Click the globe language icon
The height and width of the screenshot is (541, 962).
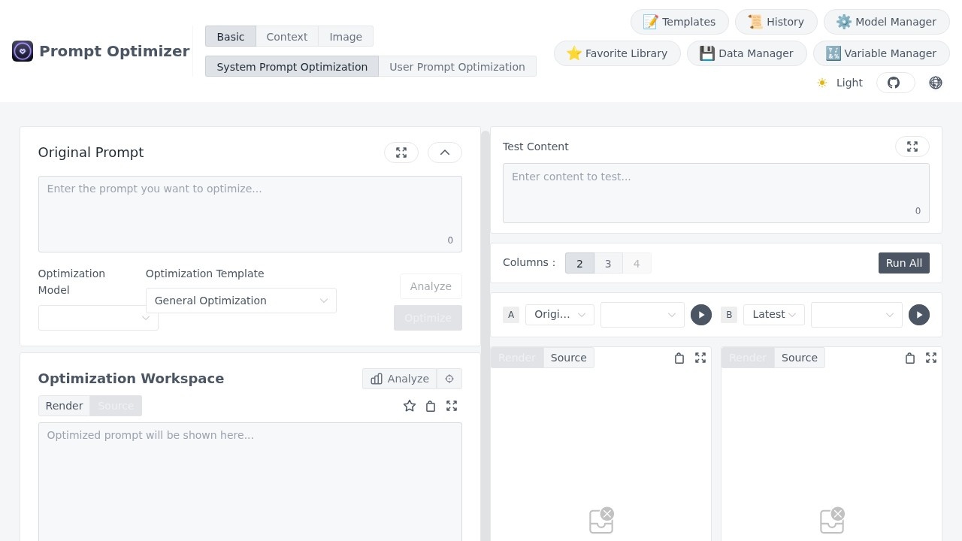(936, 83)
